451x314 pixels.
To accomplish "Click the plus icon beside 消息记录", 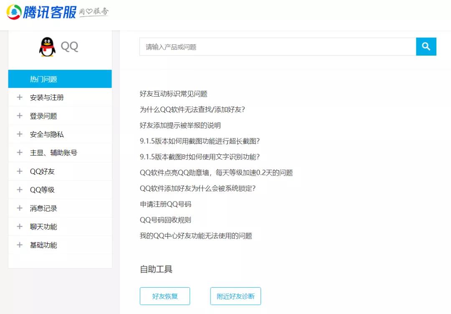I will tap(19, 208).
